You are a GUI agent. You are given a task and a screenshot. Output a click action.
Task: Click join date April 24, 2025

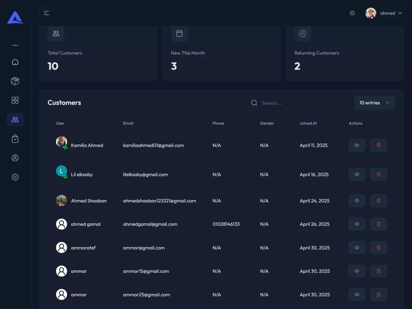coord(314,201)
